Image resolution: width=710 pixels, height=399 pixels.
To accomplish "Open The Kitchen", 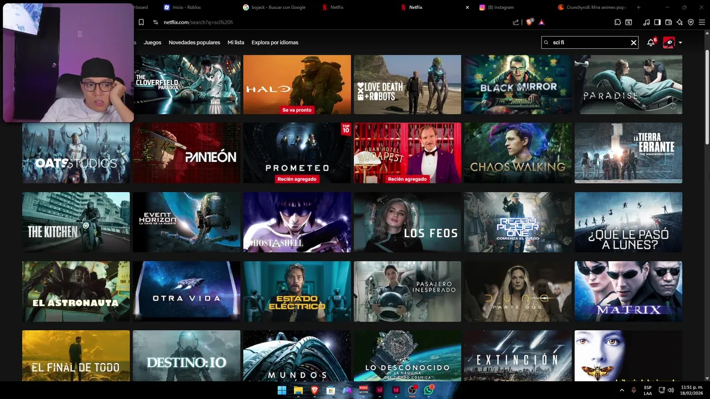I will pos(76,222).
